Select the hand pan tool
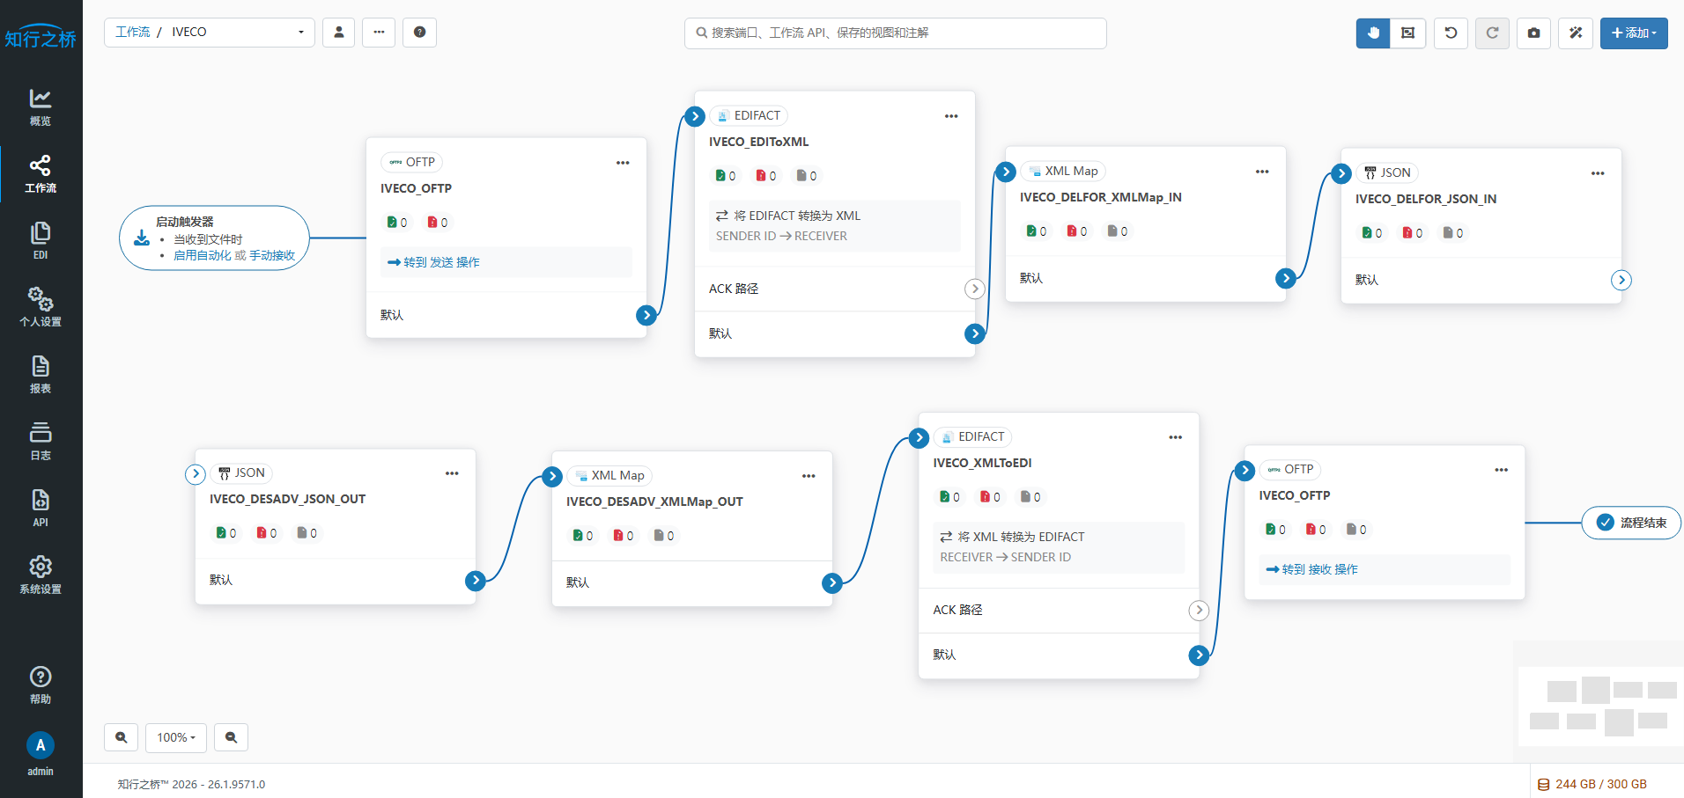This screenshot has height=798, width=1684. click(1372, 33)
